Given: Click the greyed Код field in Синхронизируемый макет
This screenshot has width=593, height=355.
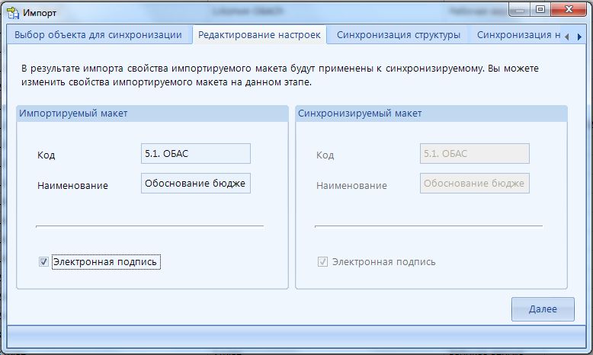Looking at the screenshot, I should 474,153.
